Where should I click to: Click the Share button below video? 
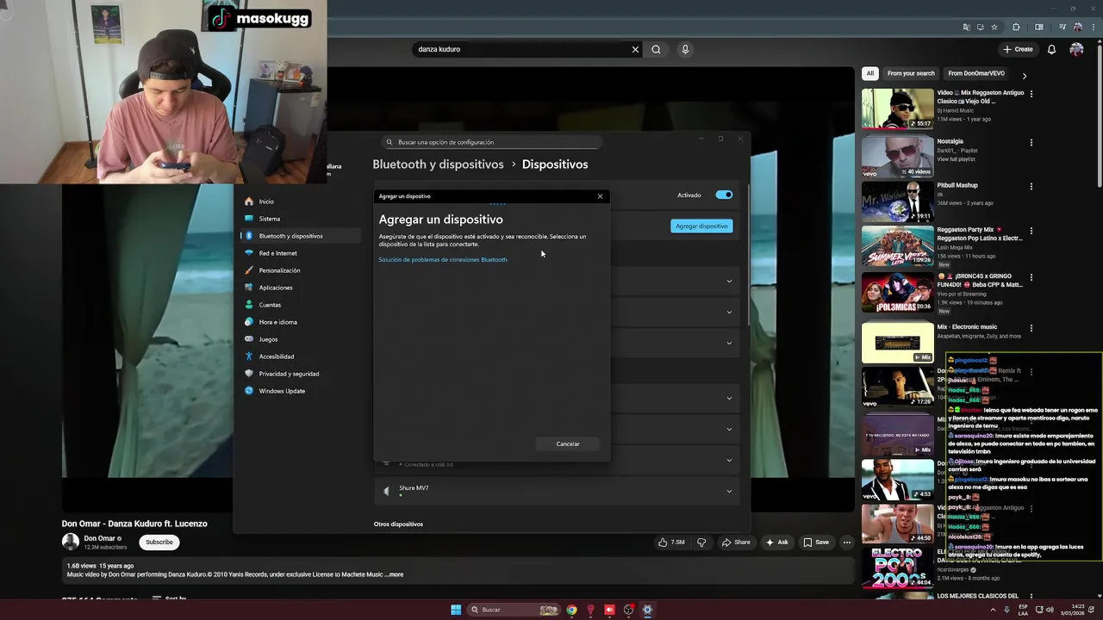[x=735, y=542]
